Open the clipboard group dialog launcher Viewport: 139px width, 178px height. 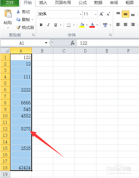pyautogui.click(x=33, y=35)
